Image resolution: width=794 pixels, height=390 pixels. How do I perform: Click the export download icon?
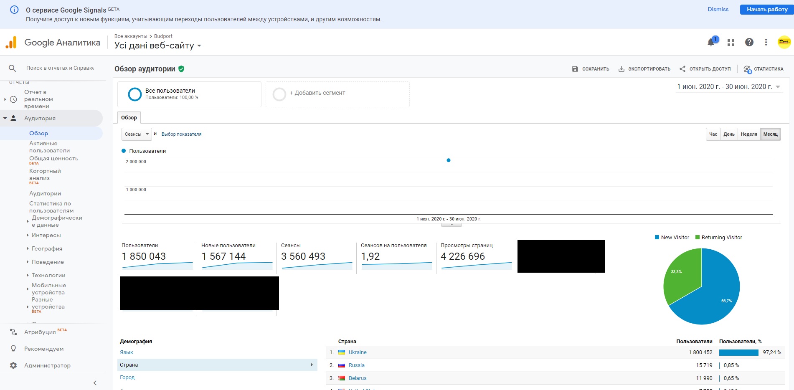pyautogui.click(x=622, y=69)
